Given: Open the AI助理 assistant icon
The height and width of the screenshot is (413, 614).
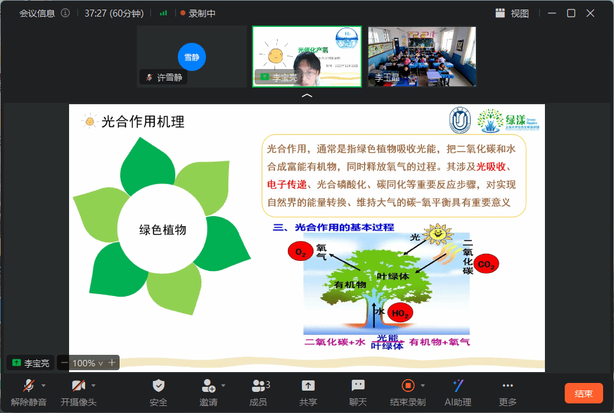Looking at the screenshot, I should (x=457, y=386).
